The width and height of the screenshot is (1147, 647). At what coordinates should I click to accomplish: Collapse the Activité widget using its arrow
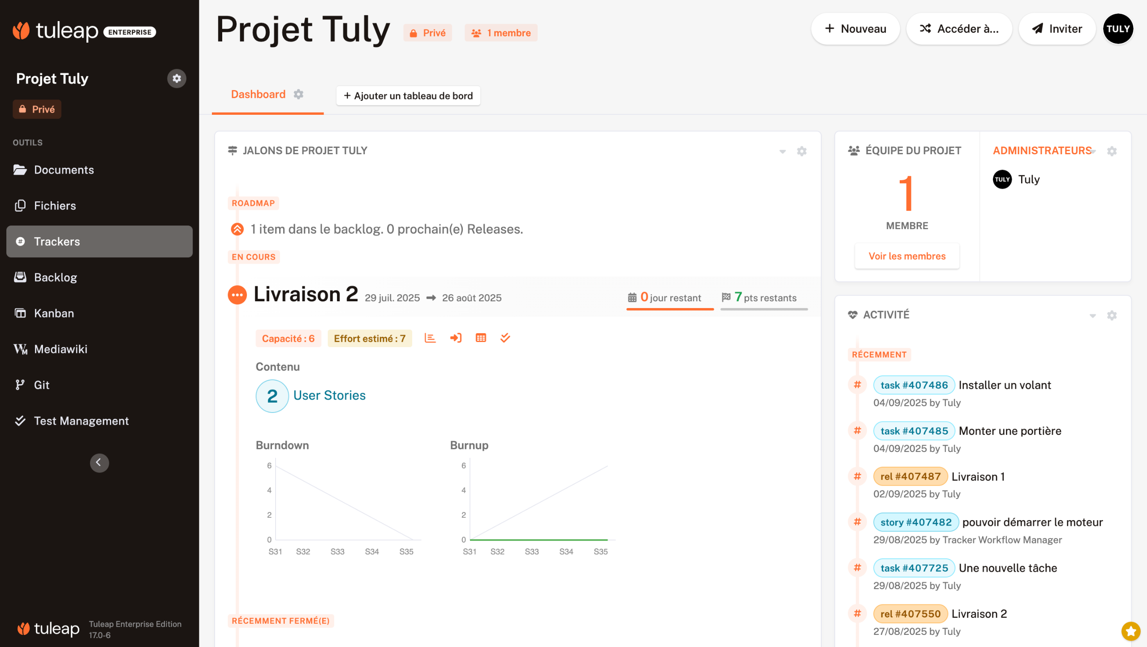[x=1092, y=316]
